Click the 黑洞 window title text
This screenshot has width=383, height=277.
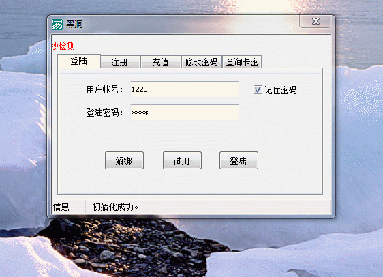(74, 24)
